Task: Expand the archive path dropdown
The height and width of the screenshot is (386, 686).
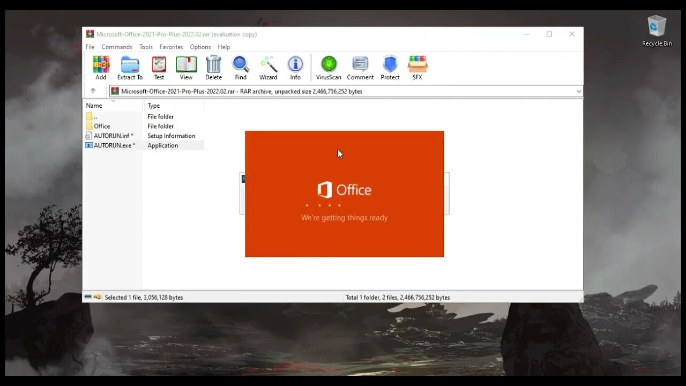Action: click(x=579, y=92)
